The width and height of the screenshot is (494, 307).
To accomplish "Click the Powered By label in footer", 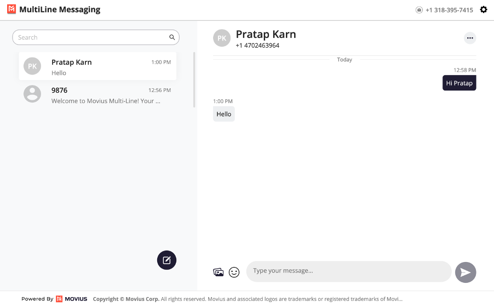I will (37, 299).
